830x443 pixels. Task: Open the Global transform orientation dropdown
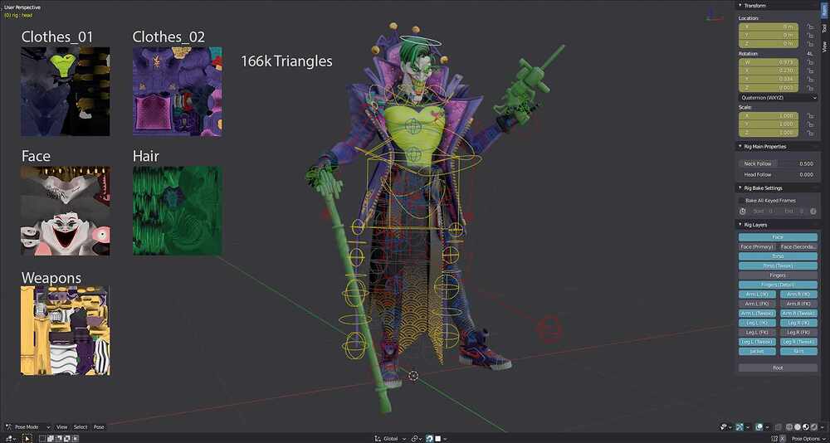click(x=389, y=439)
